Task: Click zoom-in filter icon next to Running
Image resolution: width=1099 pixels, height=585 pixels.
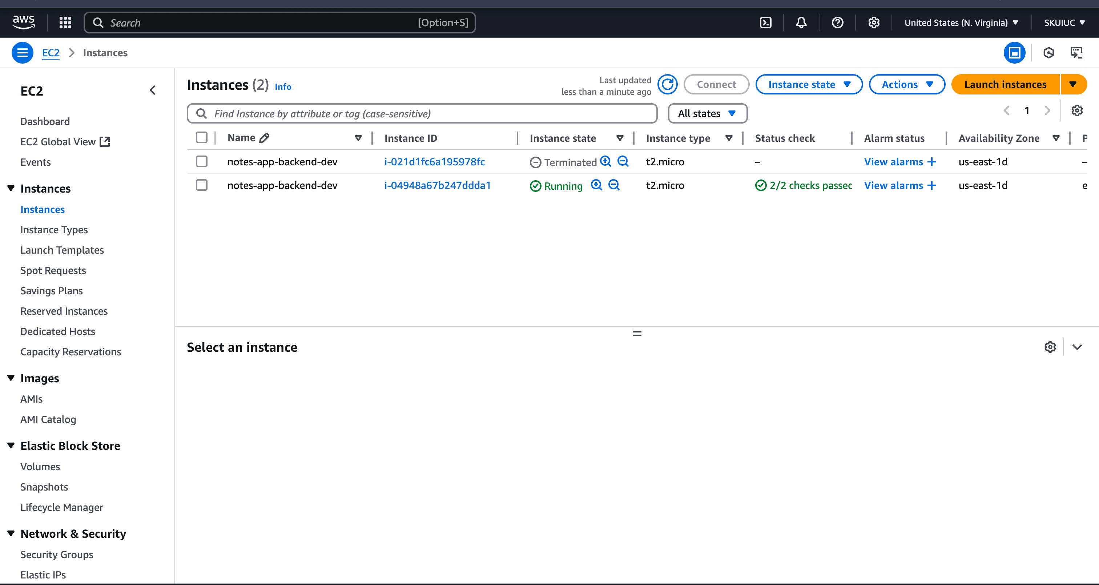Action: point(596,185)
